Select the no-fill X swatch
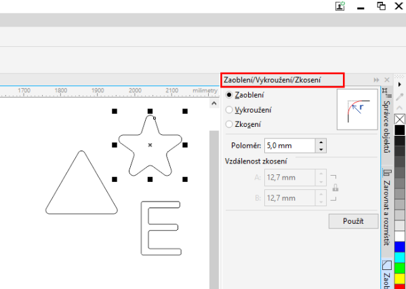The height and width of the screenshot is (289, 406). (x=400, y=119)
